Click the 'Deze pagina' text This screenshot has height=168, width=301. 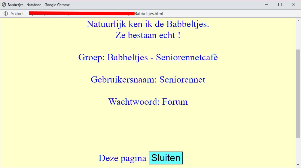(x=122, y=158)
